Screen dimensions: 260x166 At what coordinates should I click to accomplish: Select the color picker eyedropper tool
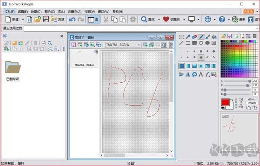click(x=188, y=37)
